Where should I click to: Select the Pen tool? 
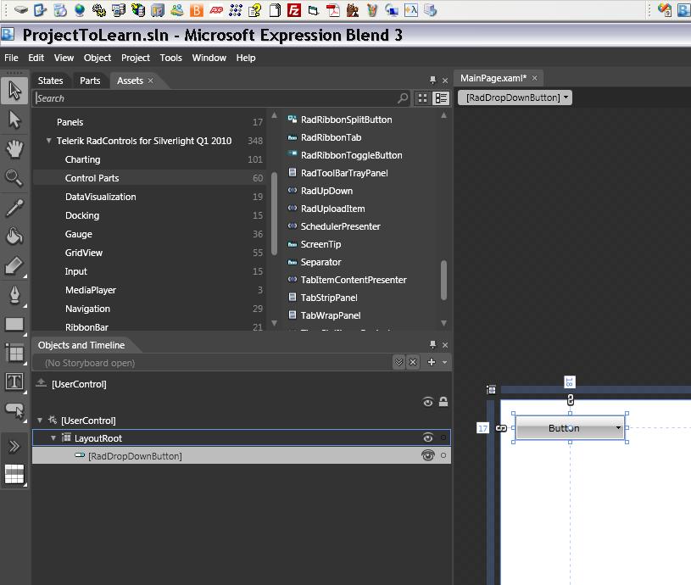14,294
